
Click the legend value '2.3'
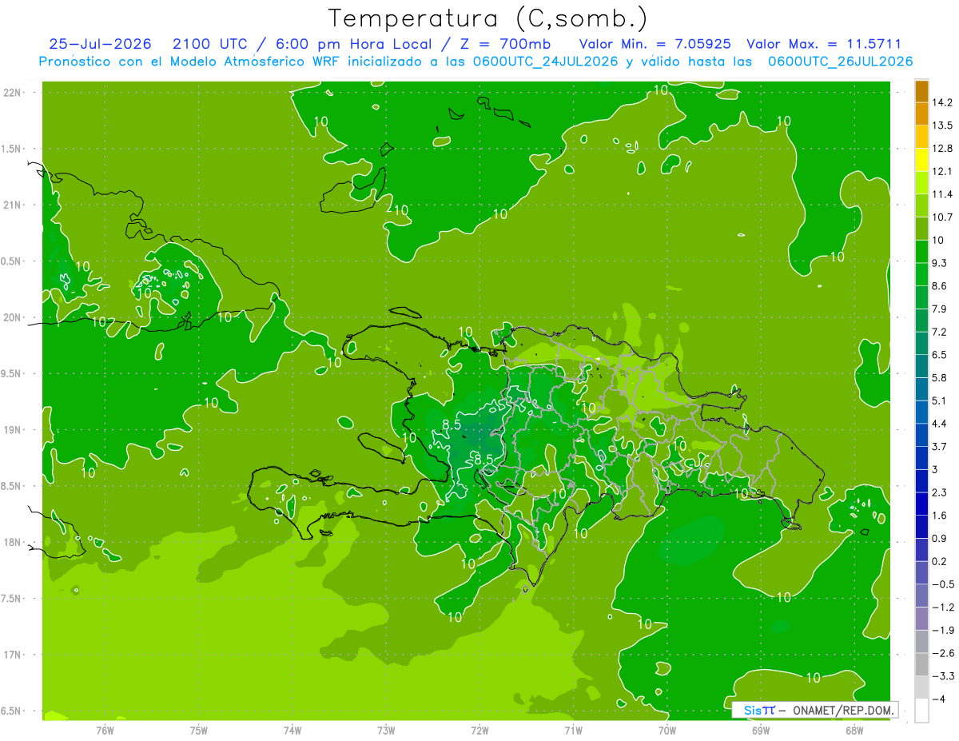point(938,492)
